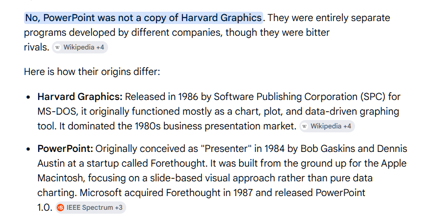Click Wikipedia icon after "presentation market."

click(x=305, y=126)
